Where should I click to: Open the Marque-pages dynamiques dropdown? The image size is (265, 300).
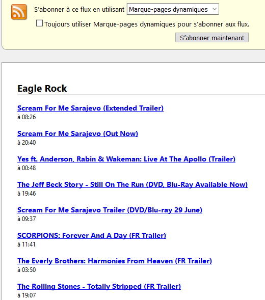coord(173,9)
